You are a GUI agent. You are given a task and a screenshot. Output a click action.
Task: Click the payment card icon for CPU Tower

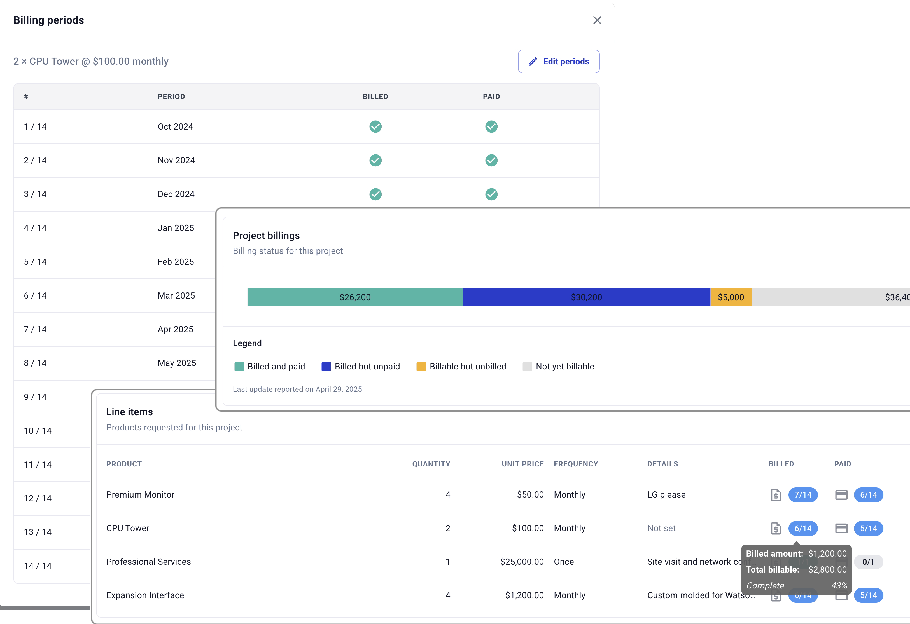[841, 529]
